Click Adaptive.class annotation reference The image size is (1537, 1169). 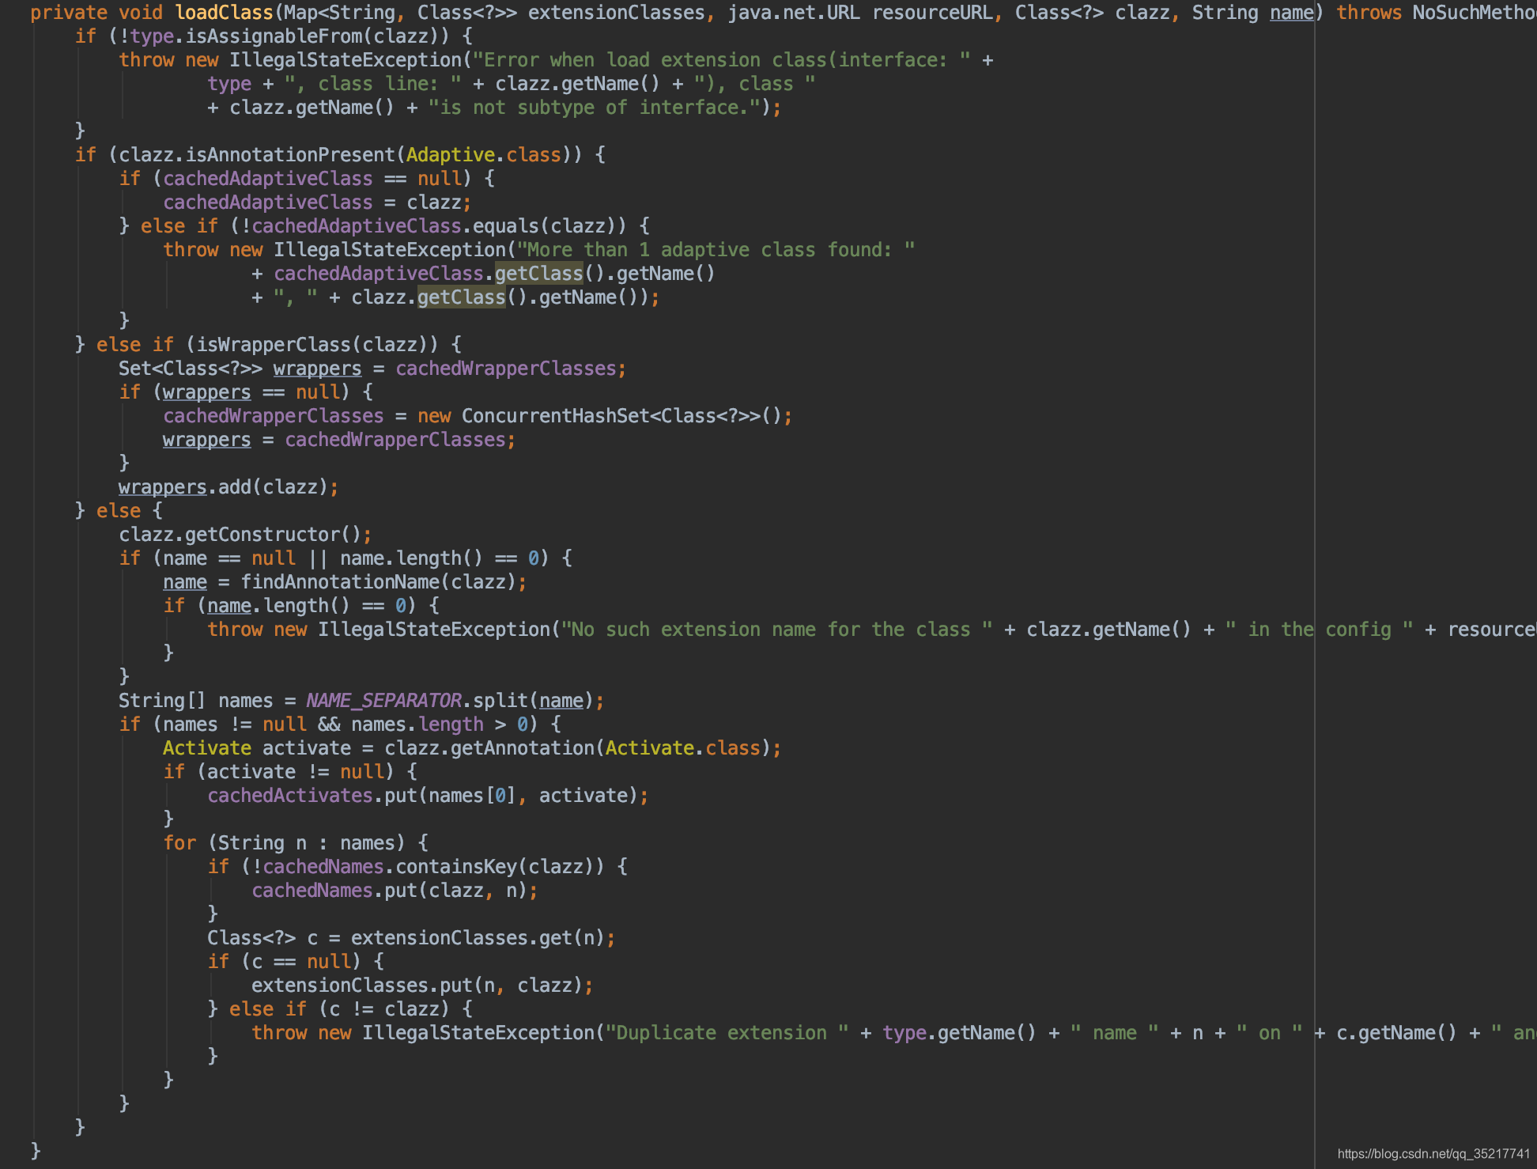tap(483, 155)
